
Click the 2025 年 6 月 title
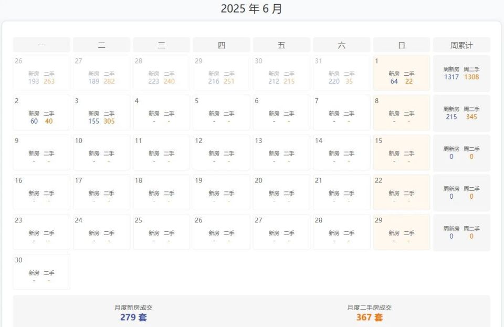[251, 9]
